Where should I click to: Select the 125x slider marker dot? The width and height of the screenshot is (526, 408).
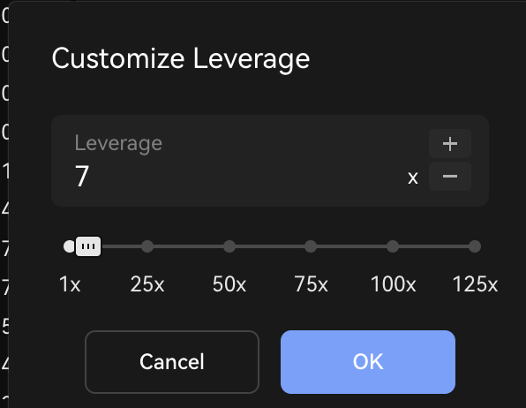475,246
